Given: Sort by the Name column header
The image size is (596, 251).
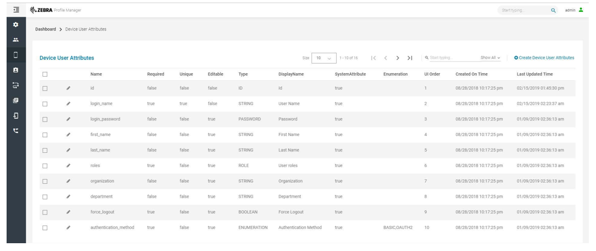Looking at the screenshot, I should point(96,74).
